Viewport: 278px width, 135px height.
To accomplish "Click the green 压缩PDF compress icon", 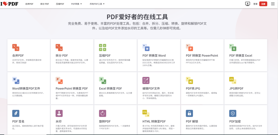I will click(102, 47).
